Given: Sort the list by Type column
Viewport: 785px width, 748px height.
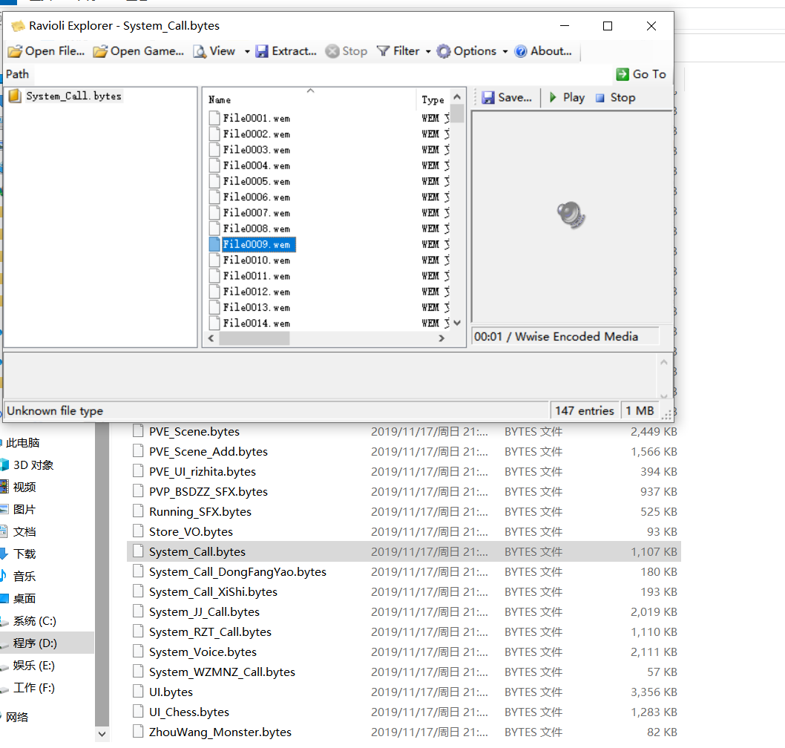Looking at the screenshot, I should click(x=433, y=99).
